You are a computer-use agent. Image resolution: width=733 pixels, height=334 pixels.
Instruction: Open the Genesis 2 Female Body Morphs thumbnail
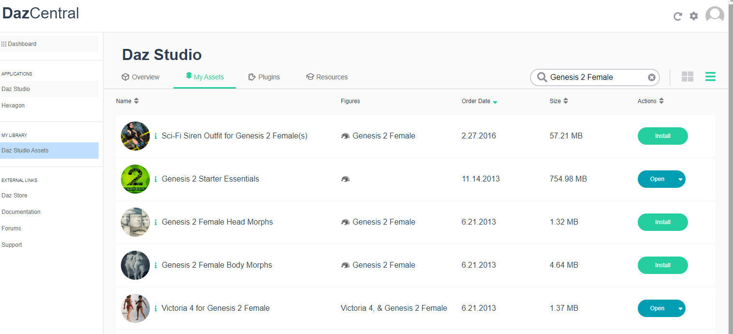pos(135,265)
